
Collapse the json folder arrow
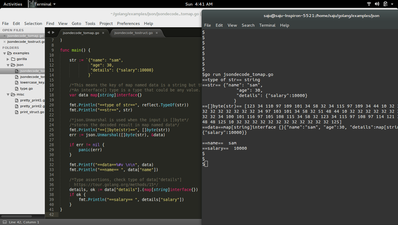tap(8, 65)
